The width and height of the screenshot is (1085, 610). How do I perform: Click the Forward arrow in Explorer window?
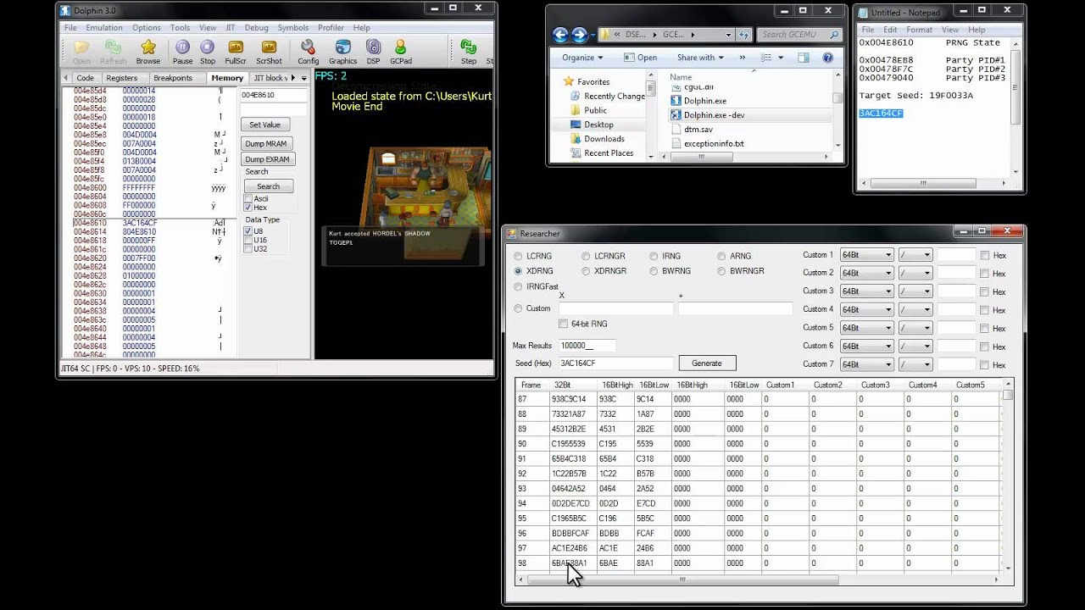pyautogui.click(x=579, y=35)
